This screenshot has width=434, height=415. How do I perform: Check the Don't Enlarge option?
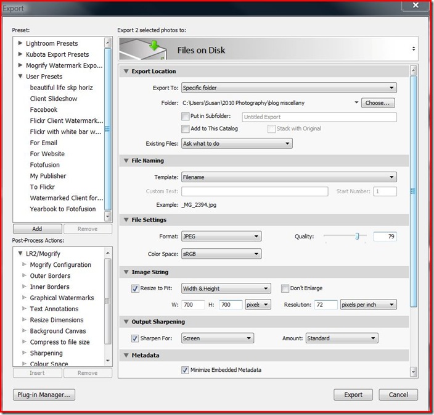pos(285,288)
